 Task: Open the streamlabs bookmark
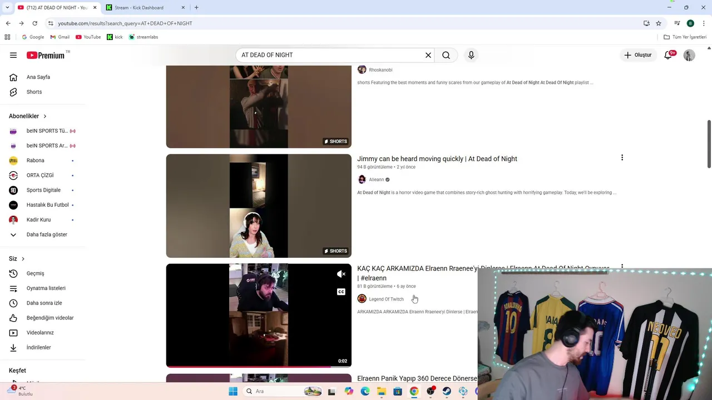click(144, 37)
